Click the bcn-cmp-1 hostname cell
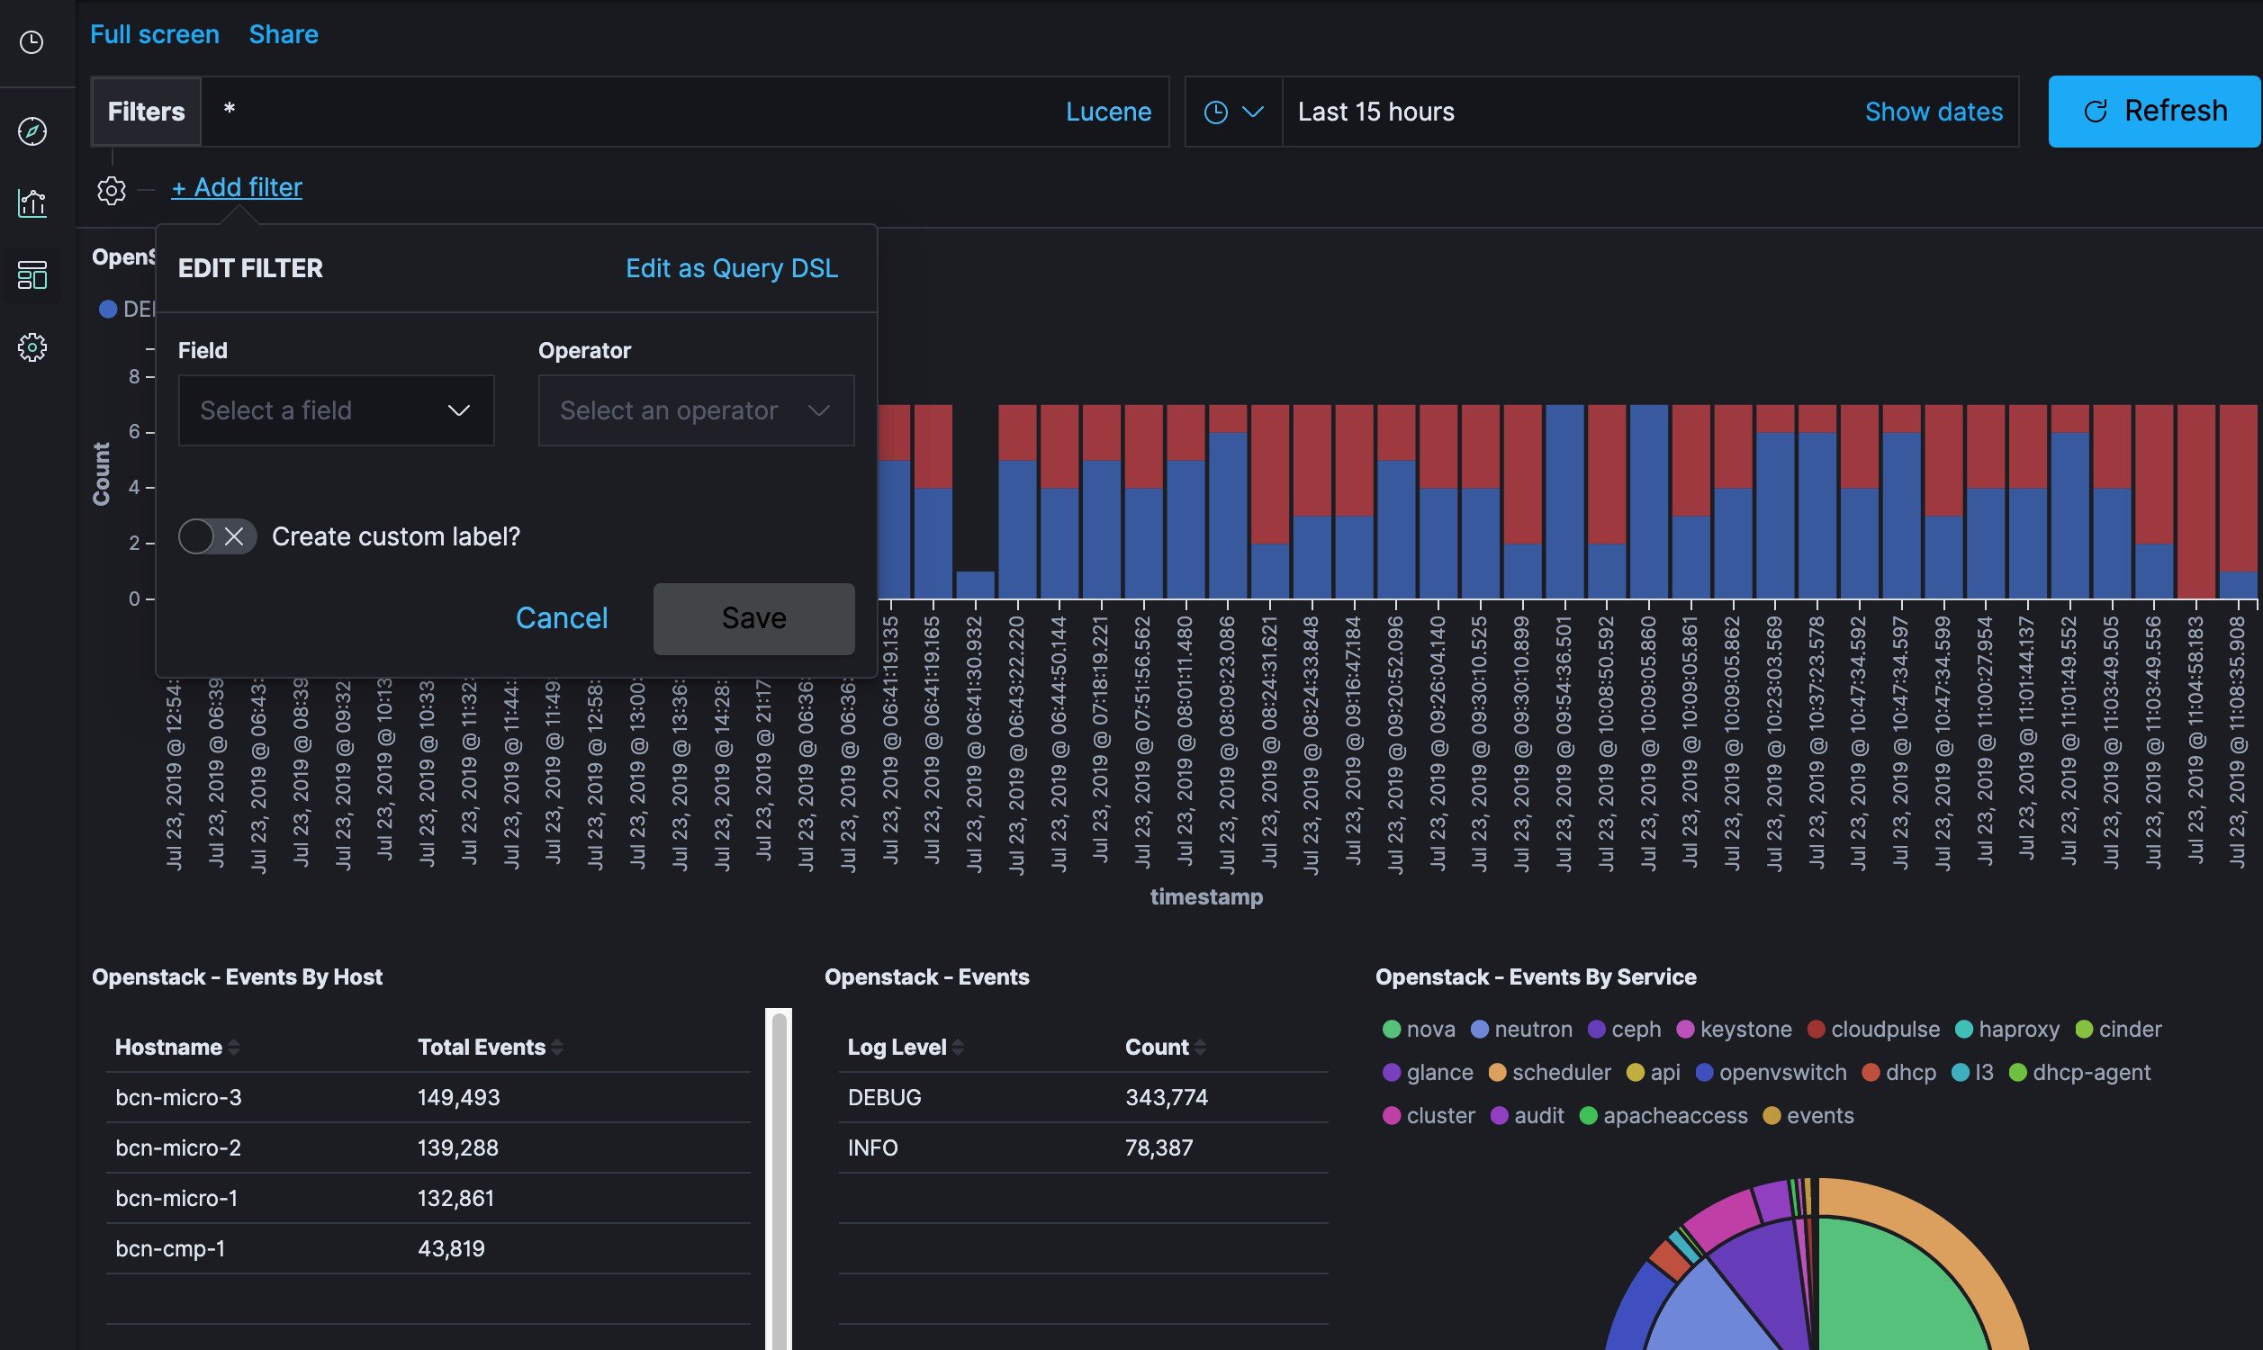This screenshot has height=1350, width=2263. [170, 1249]
